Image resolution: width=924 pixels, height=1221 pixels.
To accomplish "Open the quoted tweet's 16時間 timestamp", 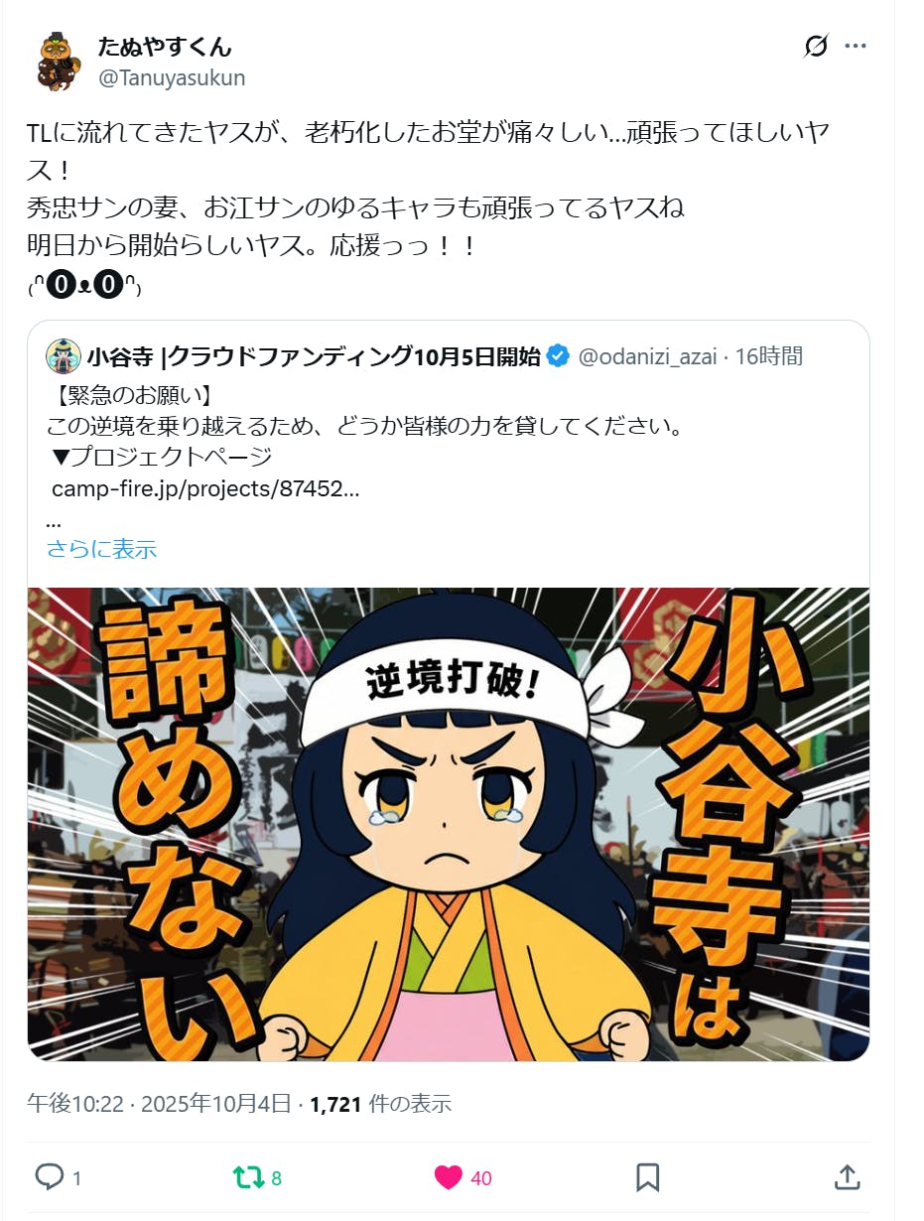I will pos(769,356).
